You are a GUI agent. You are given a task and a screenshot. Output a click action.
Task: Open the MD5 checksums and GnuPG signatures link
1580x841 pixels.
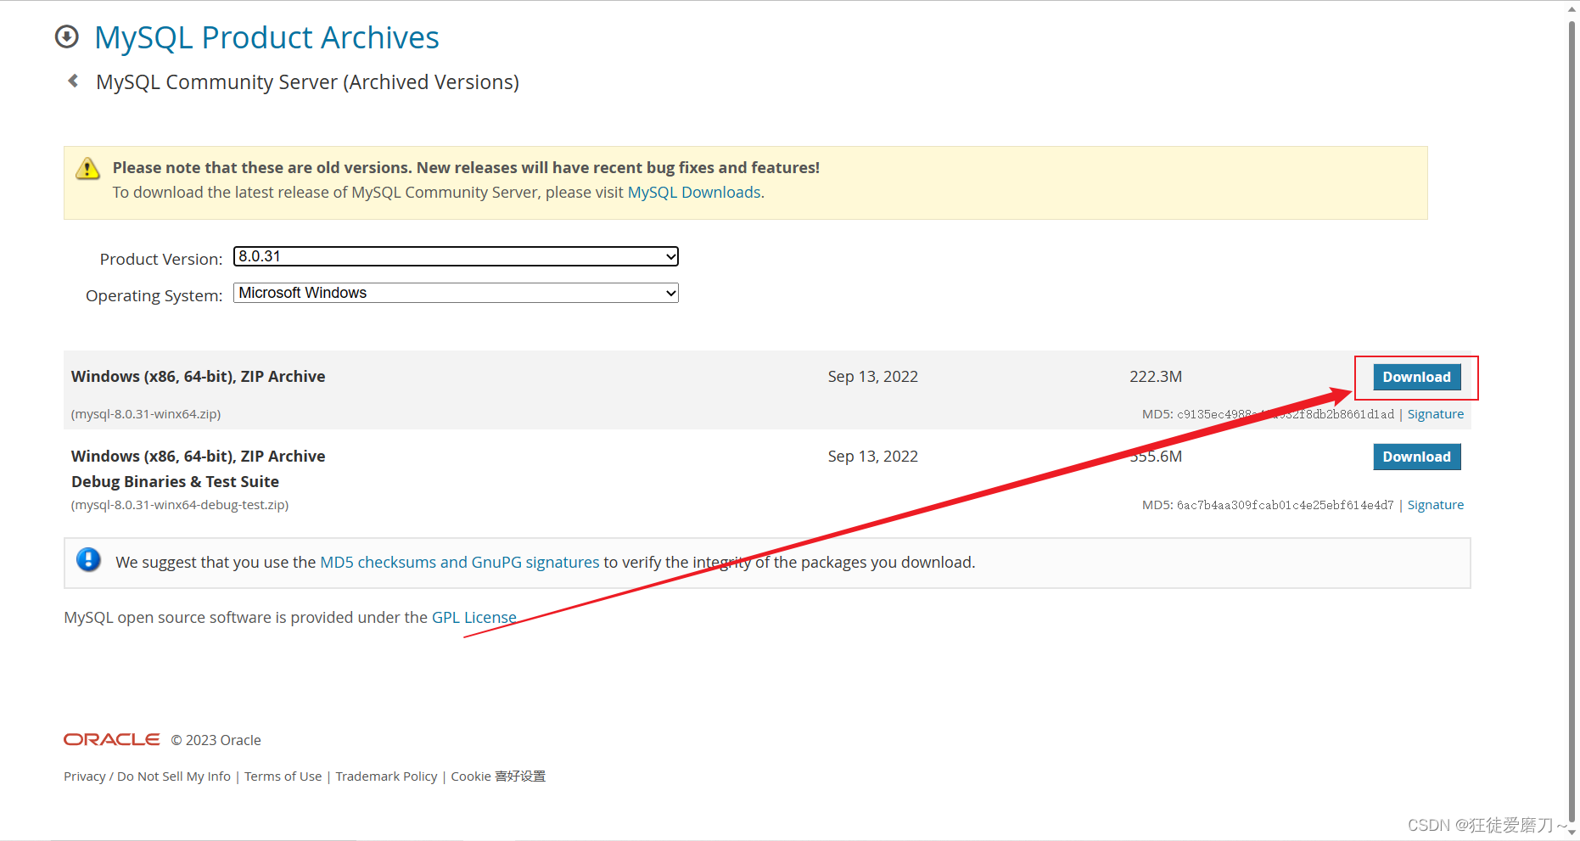[x=459, y=562]
